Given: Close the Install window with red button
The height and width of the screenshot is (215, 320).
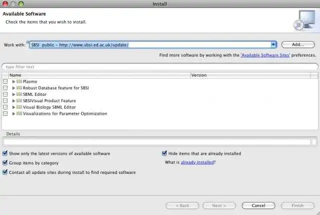Looking at the screenshot, I should point(5,4).
